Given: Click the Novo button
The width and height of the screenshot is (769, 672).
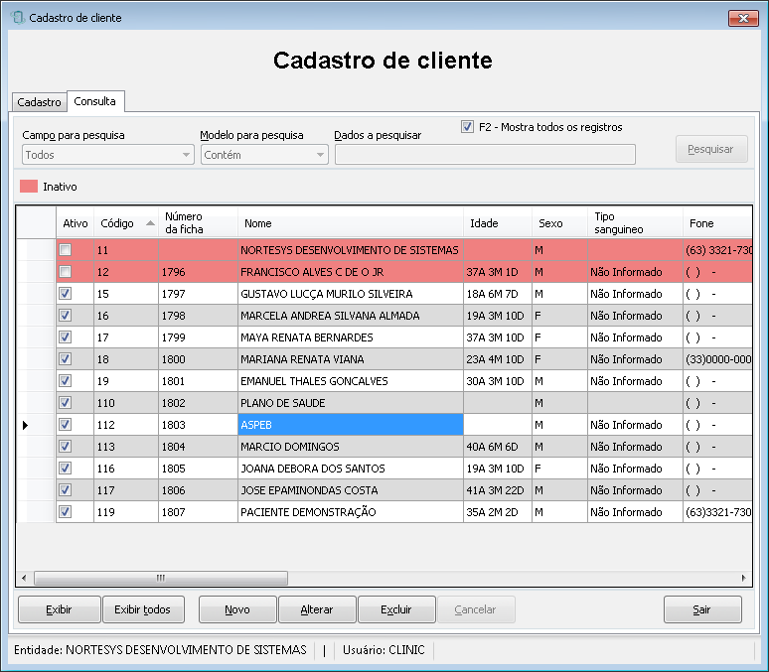Looking at the screenshot, I should pyautogui.click(x=237, y=609).
